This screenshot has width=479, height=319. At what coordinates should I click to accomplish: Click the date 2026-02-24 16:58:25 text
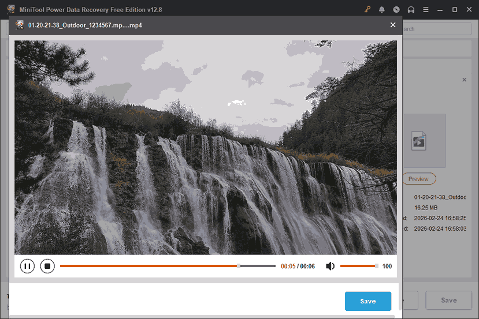440,218
